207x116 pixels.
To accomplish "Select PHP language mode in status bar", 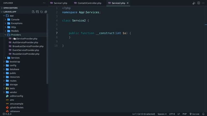I will point(184,114).
